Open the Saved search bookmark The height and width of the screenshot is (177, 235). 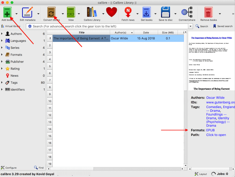click(x=223, y=26)
